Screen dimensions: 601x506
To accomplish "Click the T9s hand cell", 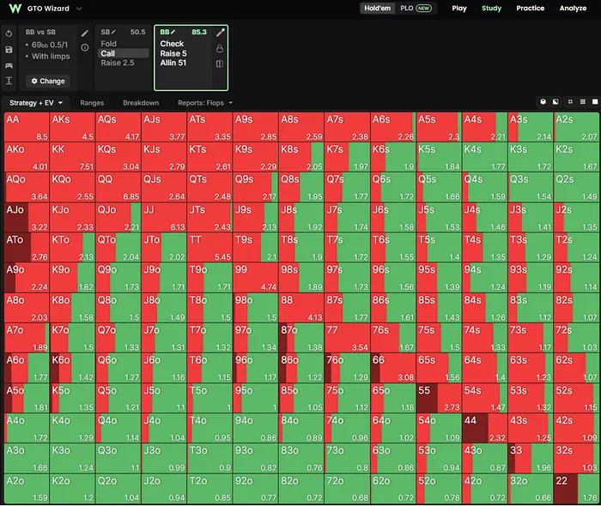I will [x=256, y=247].
